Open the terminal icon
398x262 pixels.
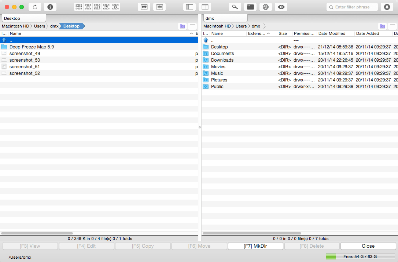[250, 7]
